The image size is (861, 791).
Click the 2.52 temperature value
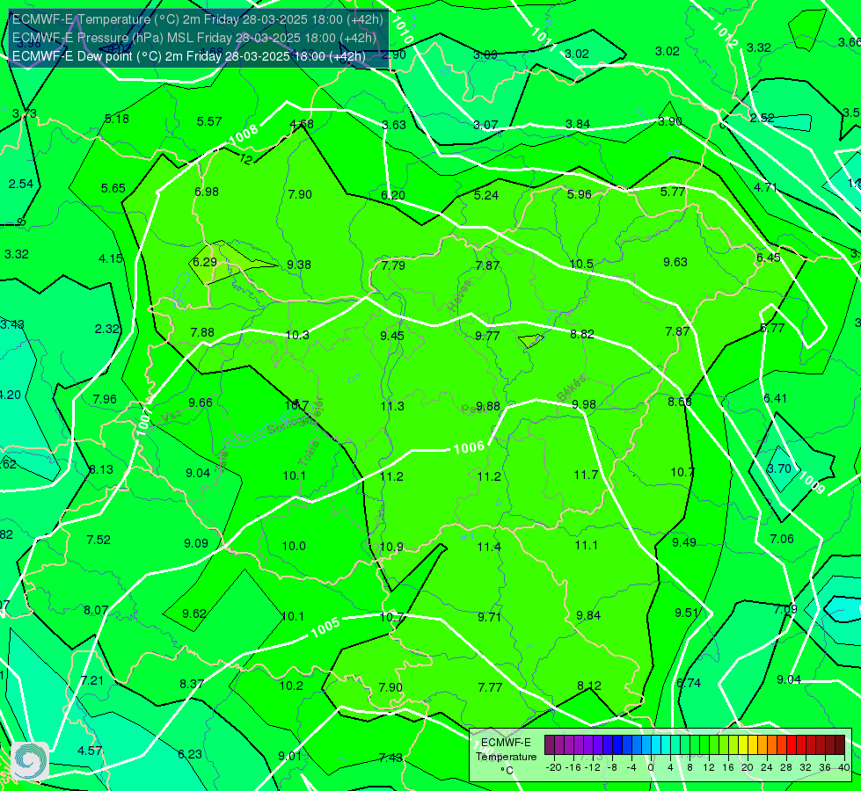pyautogui.click(x=762, y=118)
